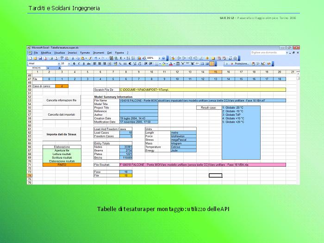Select the orange Caso di carico cell
This screenshot has height=243, width=324.
pos(62,86)
